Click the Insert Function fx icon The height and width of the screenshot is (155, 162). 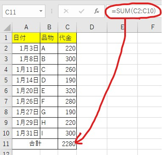(97, 11)
